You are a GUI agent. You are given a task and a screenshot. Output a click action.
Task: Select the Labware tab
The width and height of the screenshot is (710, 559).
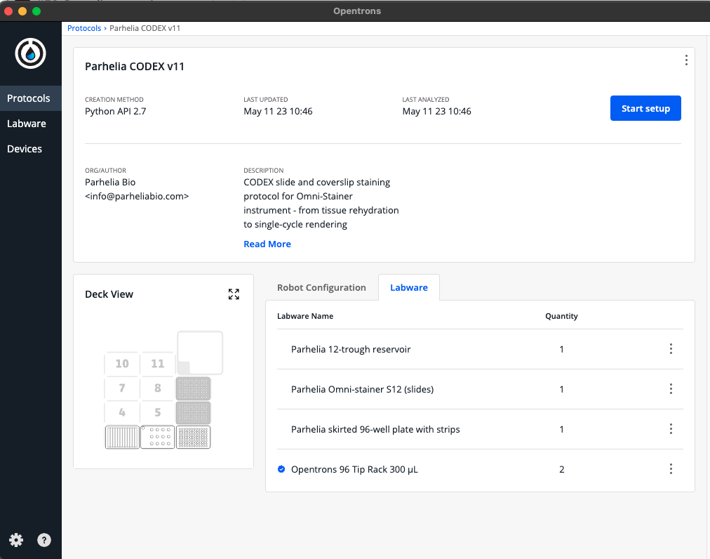pos(408,287)
